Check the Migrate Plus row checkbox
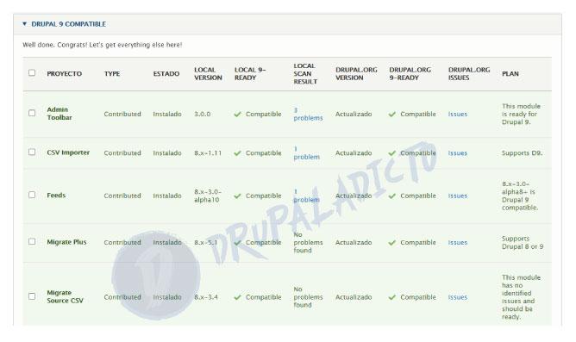Screen dimensions: 576x342 click(32, 241)
